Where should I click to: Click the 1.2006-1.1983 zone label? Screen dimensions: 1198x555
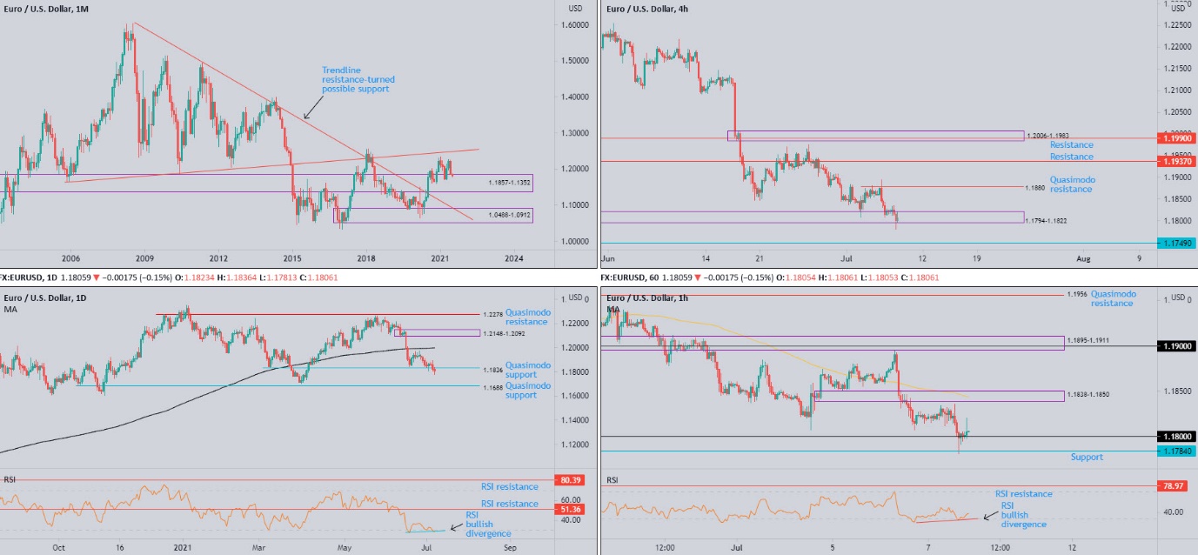1046,137
